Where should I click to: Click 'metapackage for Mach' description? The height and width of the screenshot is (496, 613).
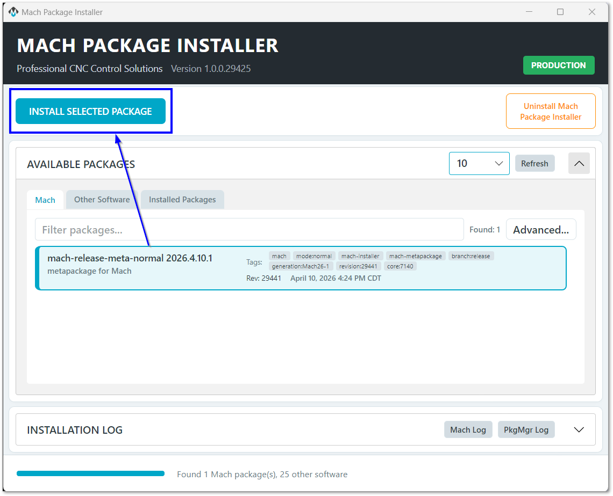89,271
